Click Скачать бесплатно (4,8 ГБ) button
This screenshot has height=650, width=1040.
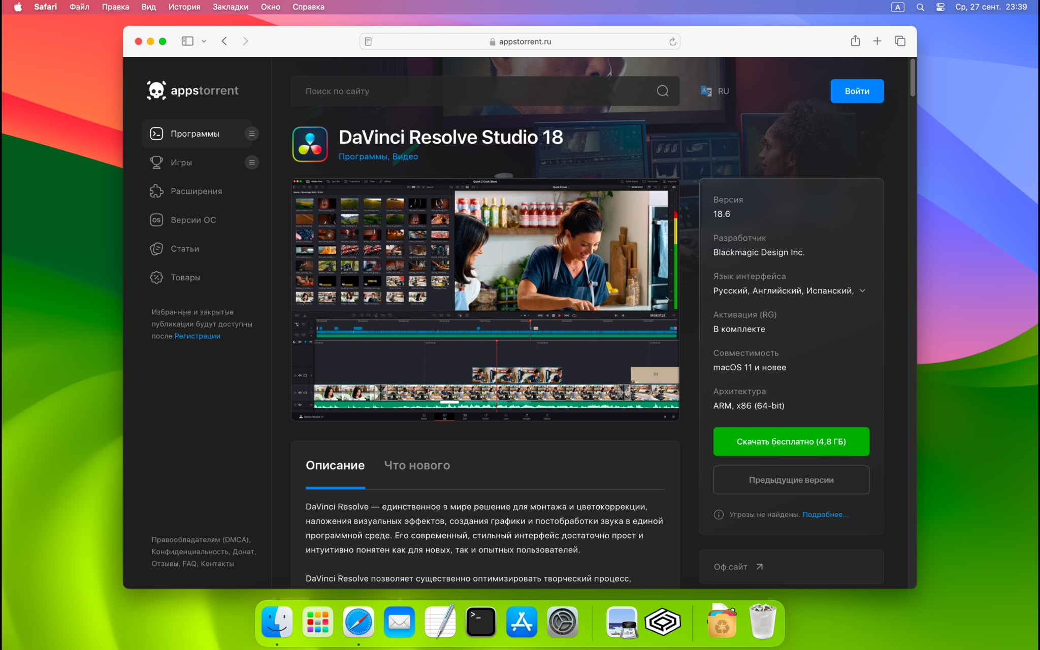click(791, 441)
